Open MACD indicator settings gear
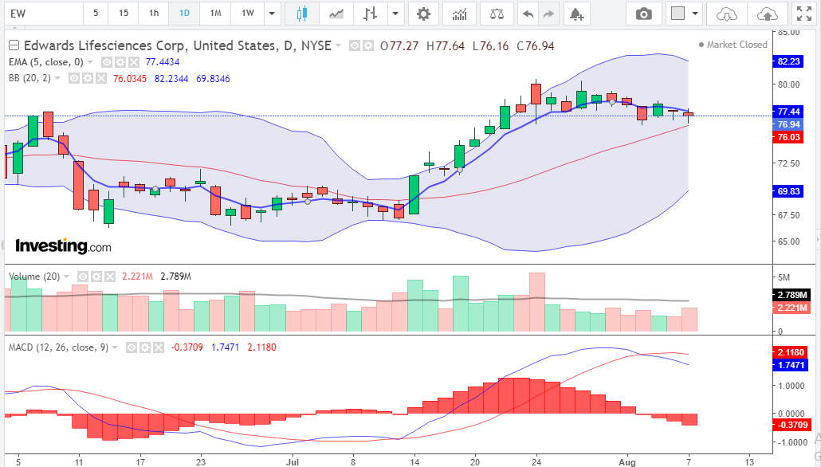This screenshot has height=467, width=821. click(145, 347)
